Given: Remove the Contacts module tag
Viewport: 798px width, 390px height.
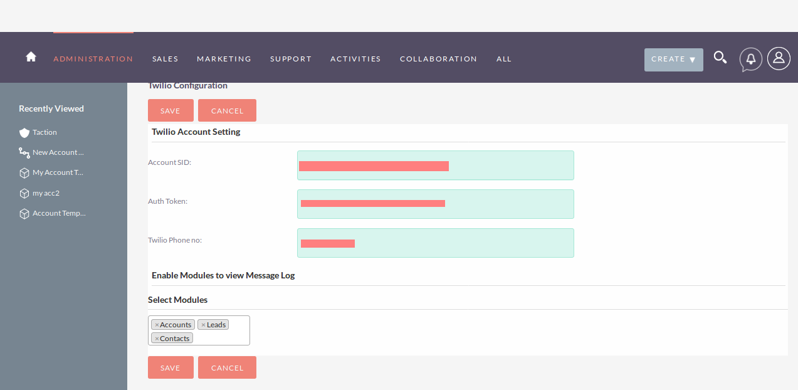Looking at the screenshot, I should click(156, 339).
